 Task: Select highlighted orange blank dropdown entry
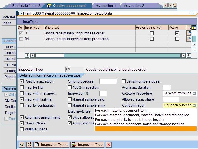(146, 129)
